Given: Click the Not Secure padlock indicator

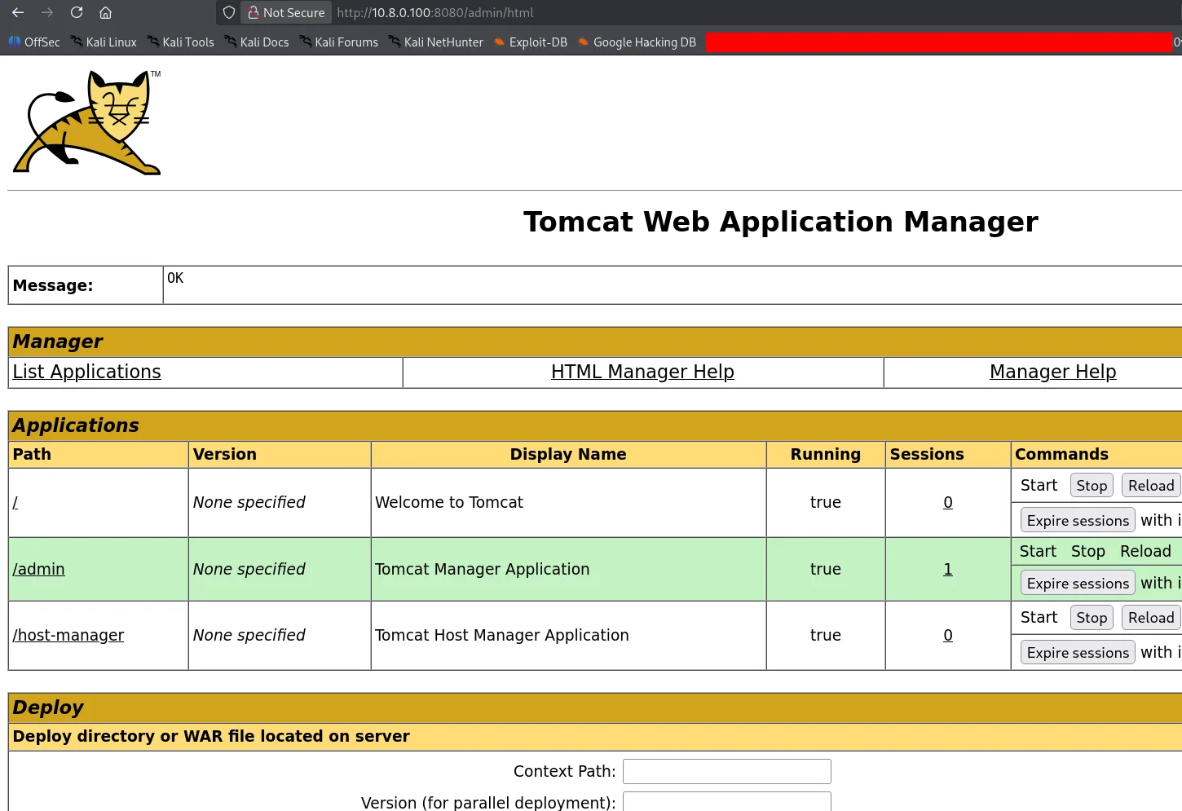Looking at the screenshot, I should [286, 12].
